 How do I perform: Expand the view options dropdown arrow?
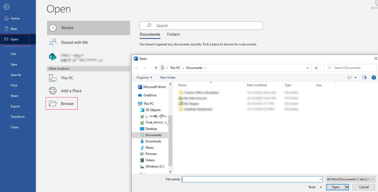point(356,77)
